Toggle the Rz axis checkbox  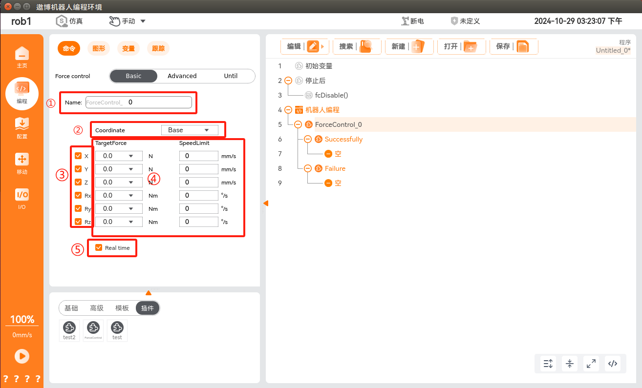click(78, 222)
